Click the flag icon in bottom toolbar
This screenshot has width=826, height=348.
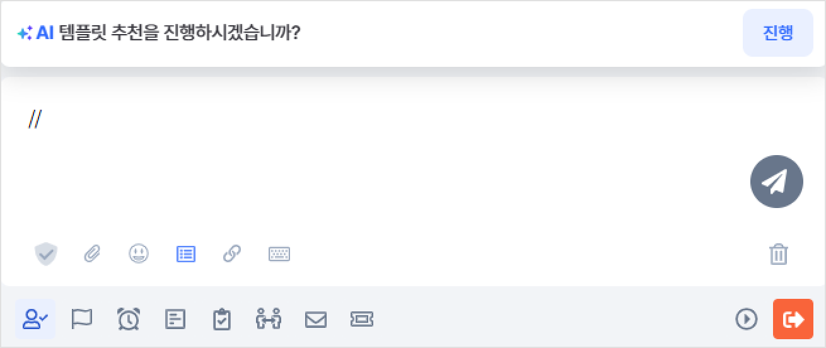(82, 320)
